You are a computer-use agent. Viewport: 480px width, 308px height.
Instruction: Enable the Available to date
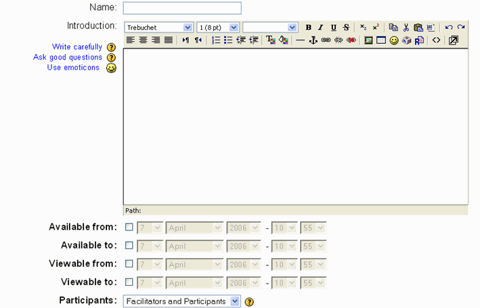(x=129, y=246)
